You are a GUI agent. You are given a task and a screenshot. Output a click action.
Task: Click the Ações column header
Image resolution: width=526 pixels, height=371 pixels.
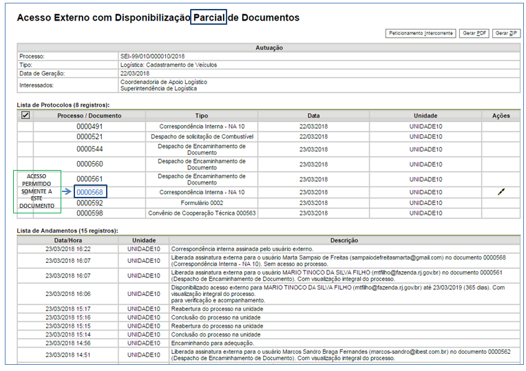(501, 116)
